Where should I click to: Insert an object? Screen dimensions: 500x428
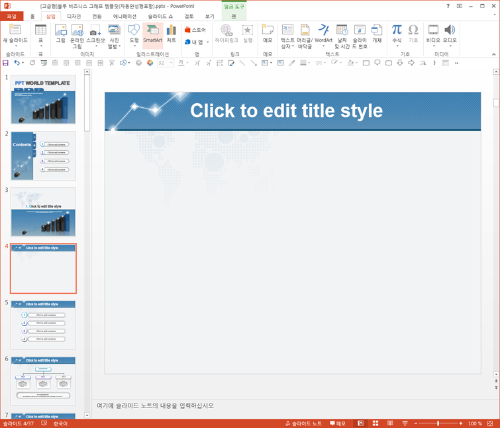point(377,34)
